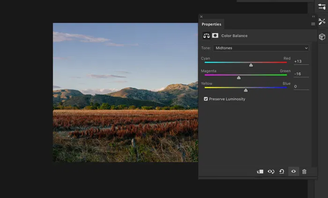This screenshot has width=328, height=198.
Task: Reset to adjustment defaults
Action: [x=282, y=172]
